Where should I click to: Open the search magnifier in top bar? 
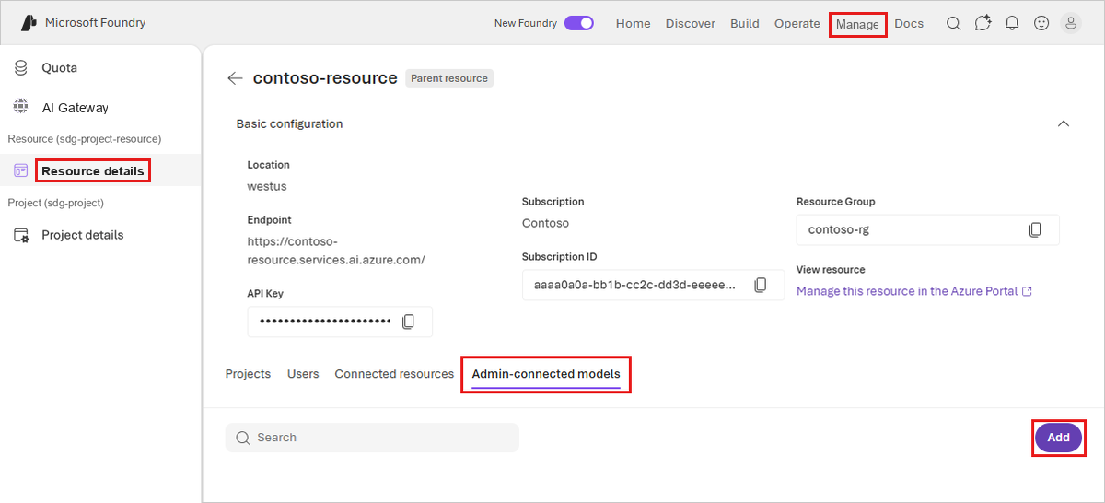pos(954,24)
